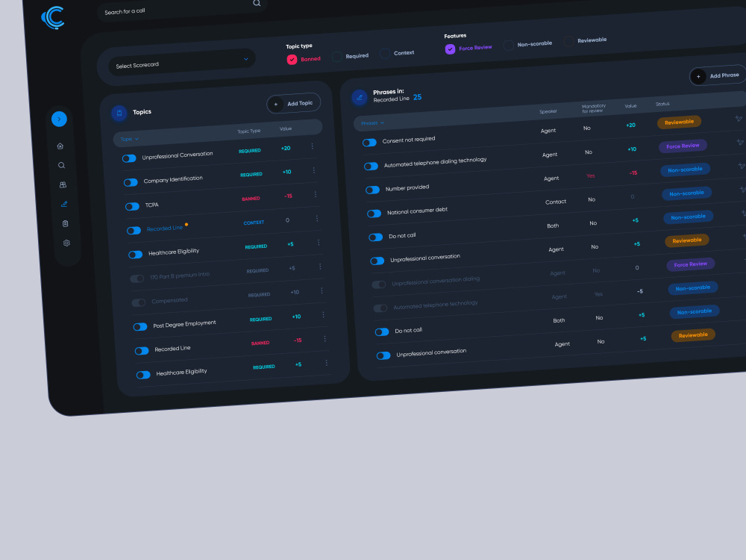This screenshot has width=746, height=560.
Task: Enable the Compensated topic switch
Action: (x=139, y=303)
